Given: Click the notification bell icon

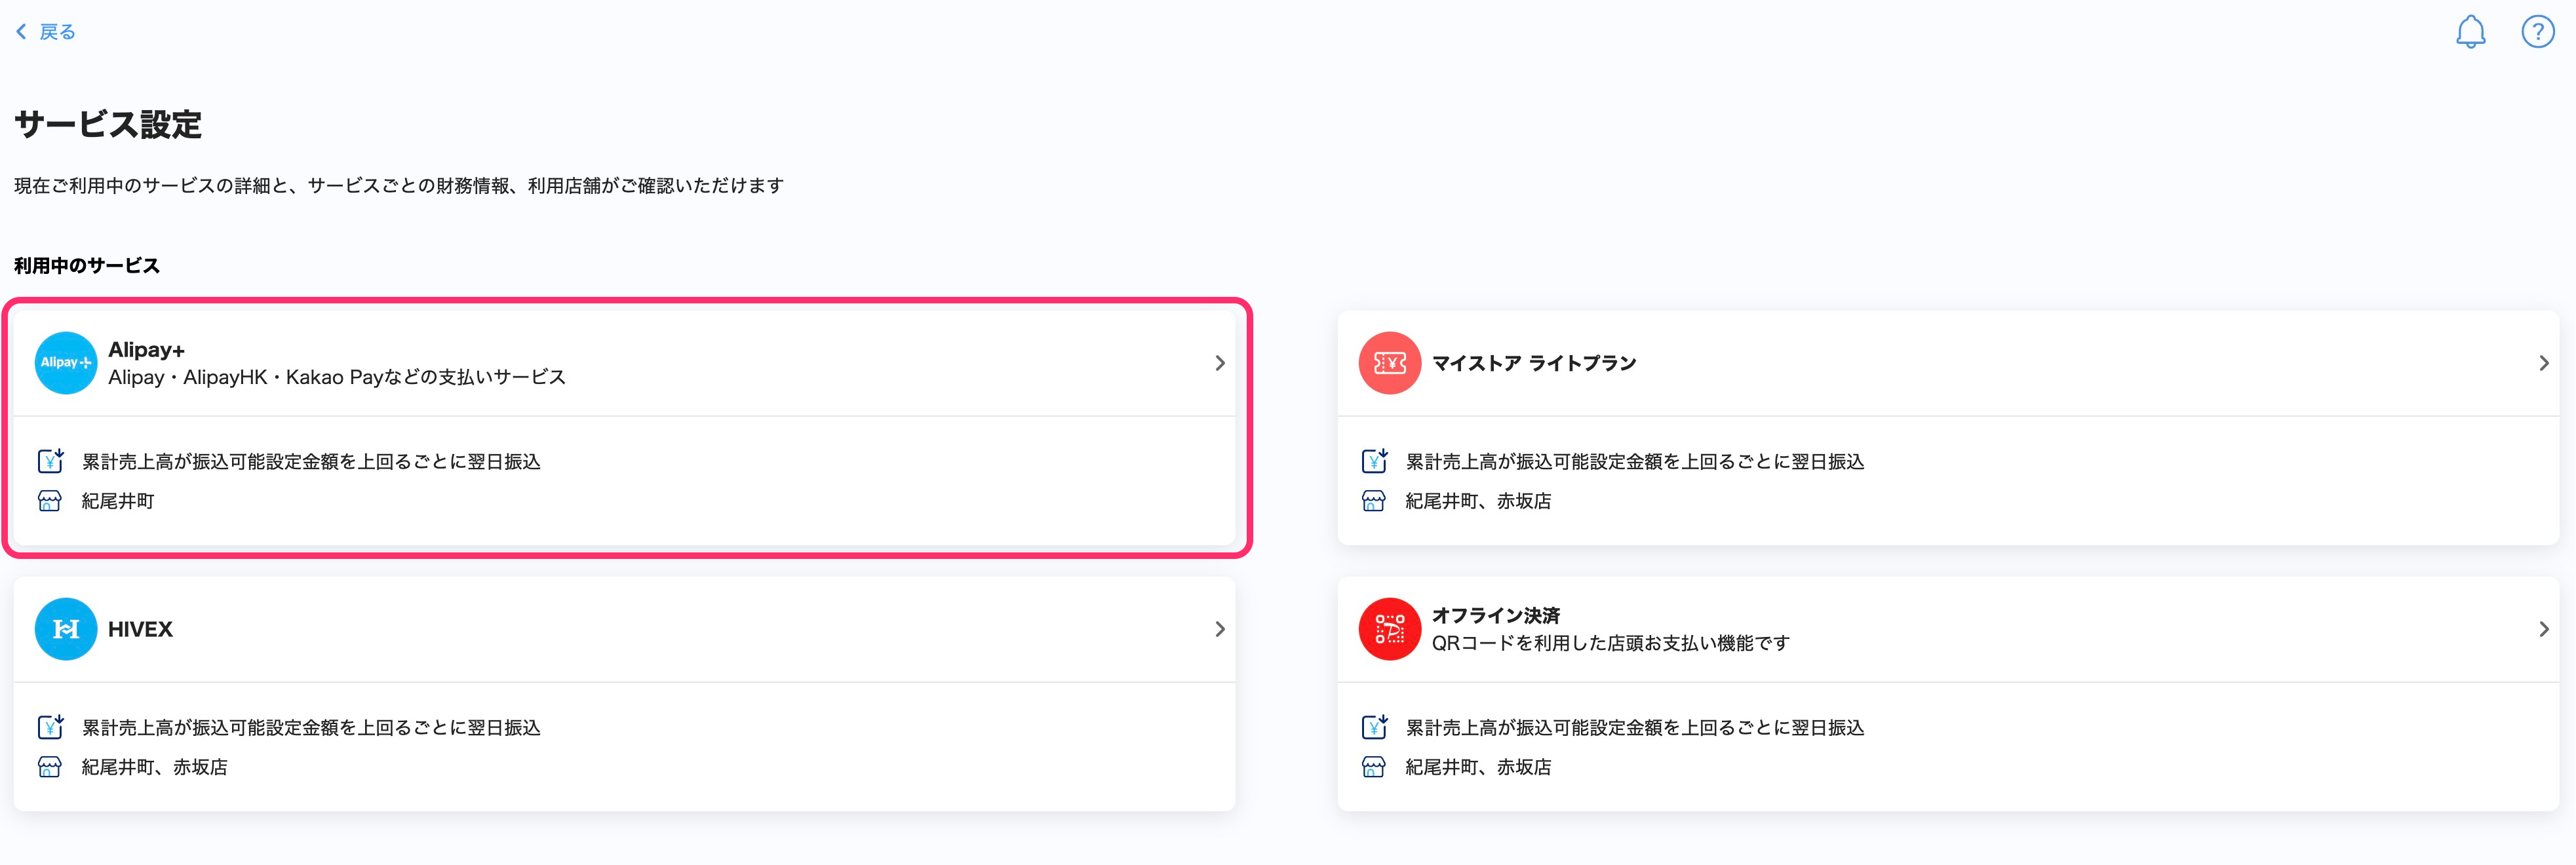Looking at the screenshot, I should [x=2470, y=32].
